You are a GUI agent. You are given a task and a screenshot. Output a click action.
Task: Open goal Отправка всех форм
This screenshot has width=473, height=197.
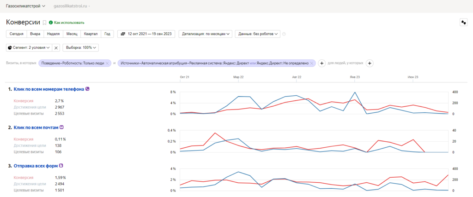(36, 166)
